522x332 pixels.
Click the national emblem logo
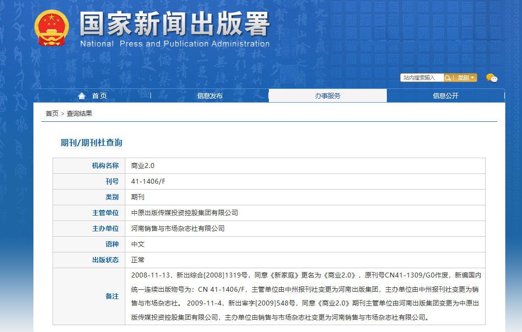pyautogui.click(x=52, y=28)
